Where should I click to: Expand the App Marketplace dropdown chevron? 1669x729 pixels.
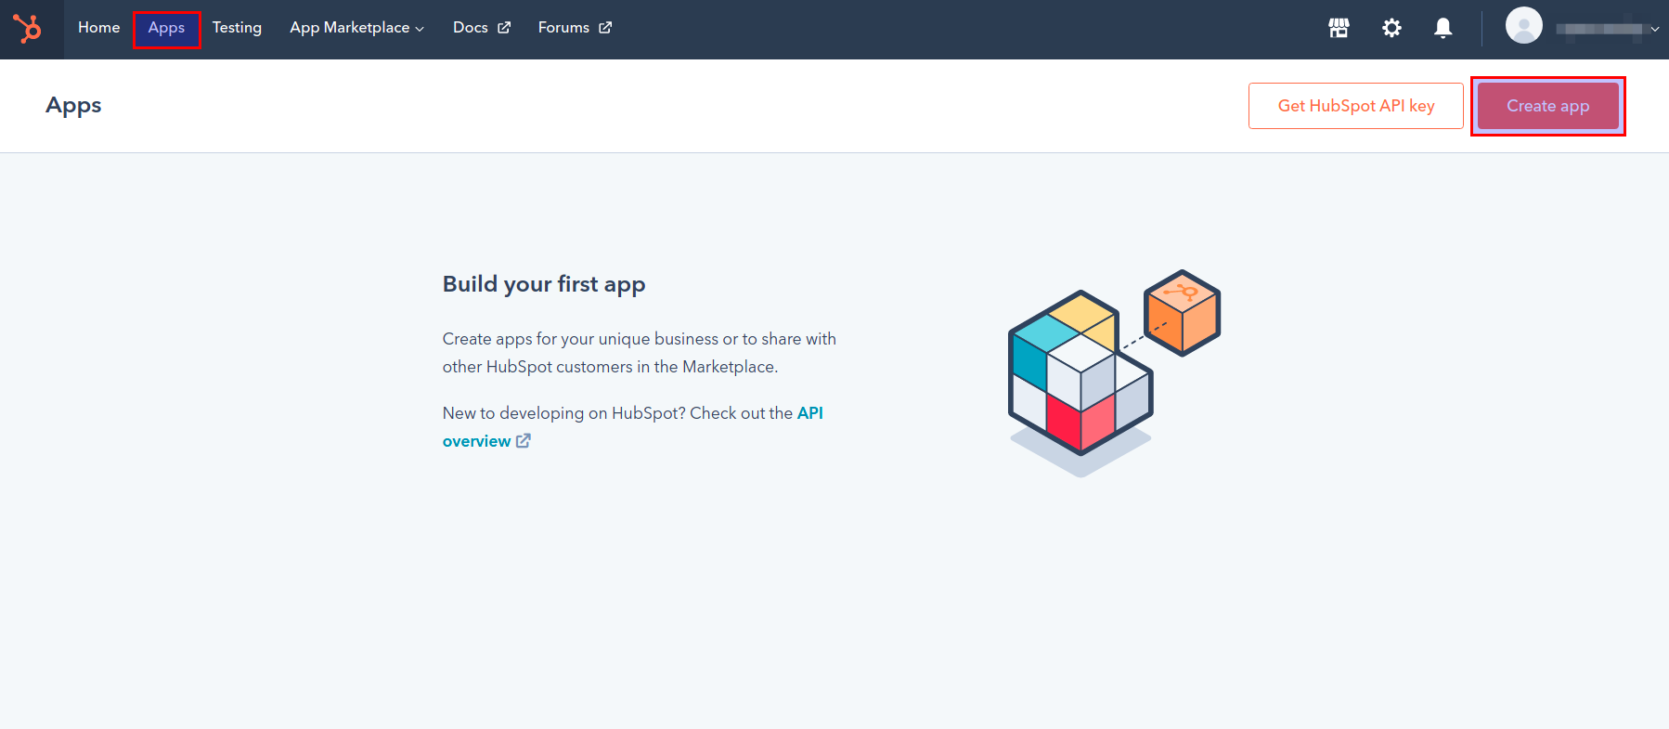tap(420, 29)
